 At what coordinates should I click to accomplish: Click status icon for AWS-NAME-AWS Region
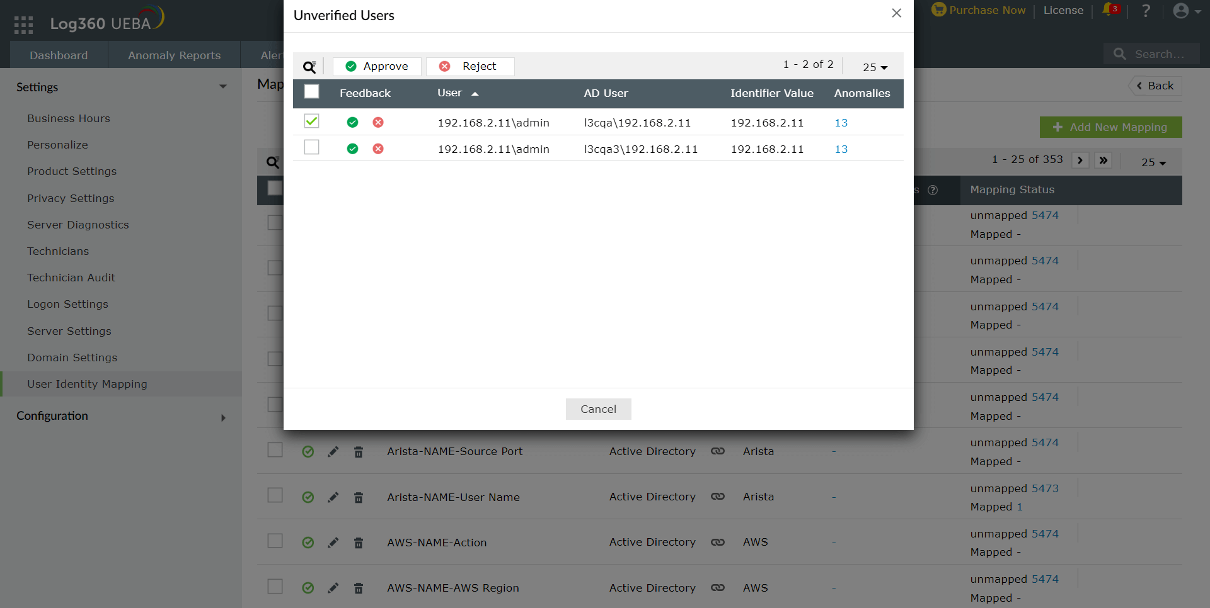tap(308, 588)
